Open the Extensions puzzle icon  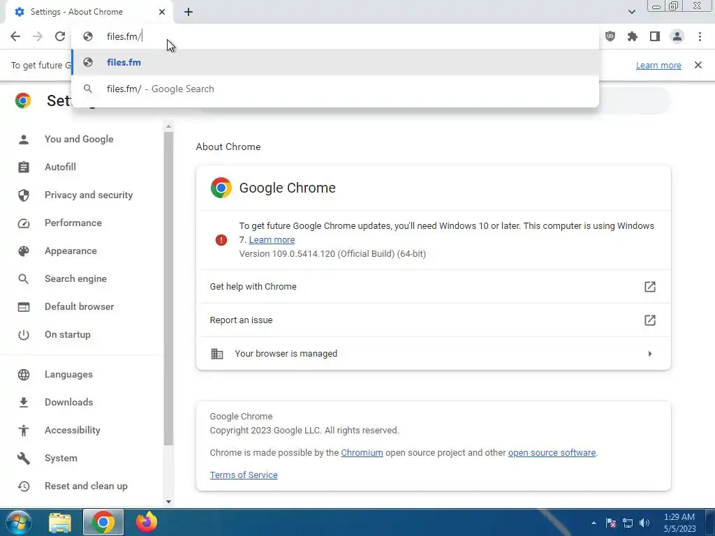[x=633, y=36]
